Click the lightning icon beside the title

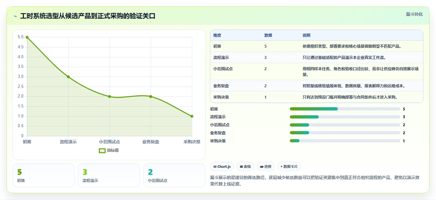point(15,16)
